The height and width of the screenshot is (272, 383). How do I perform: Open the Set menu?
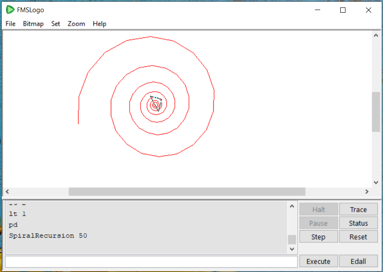pos(55,24)
